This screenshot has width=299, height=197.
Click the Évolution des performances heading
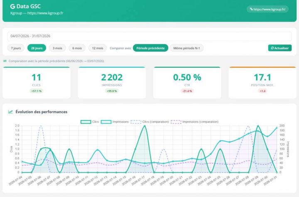(42, 112)
